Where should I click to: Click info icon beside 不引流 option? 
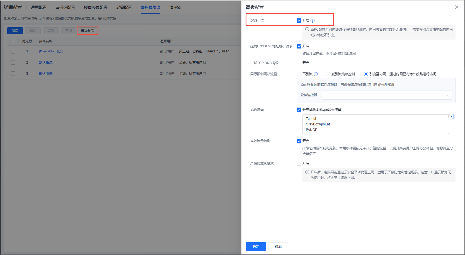(x=316, y=74)
